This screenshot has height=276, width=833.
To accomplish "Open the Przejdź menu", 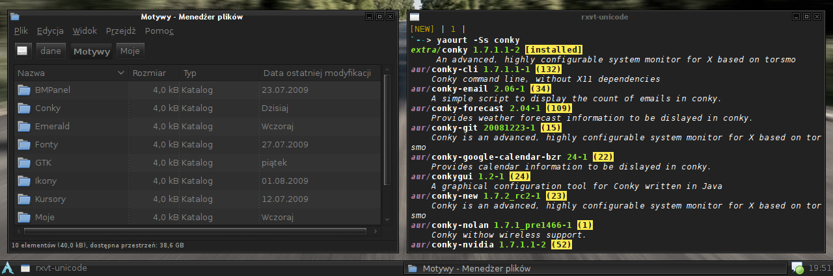I will (120, 31).
